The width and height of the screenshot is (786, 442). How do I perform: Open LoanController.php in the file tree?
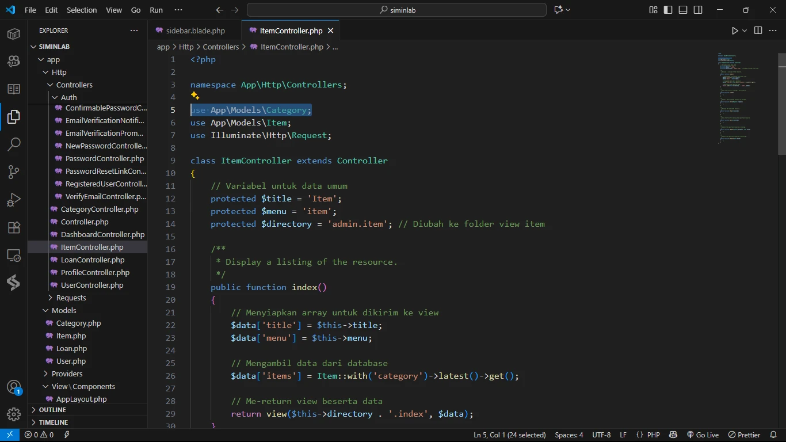click(92, 260)
